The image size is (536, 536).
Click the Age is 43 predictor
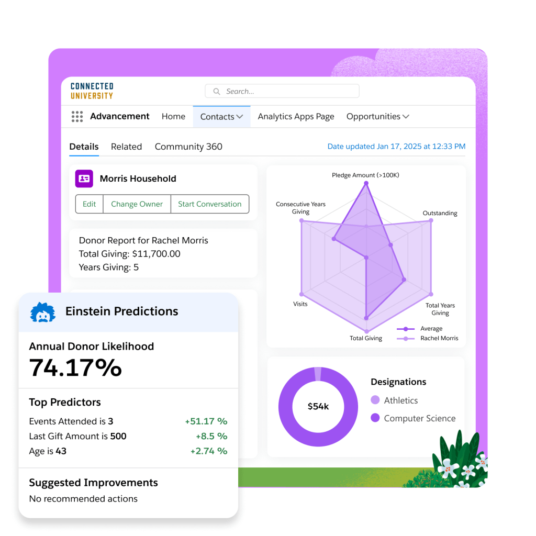pyautogui.click(x=48, y=451)
